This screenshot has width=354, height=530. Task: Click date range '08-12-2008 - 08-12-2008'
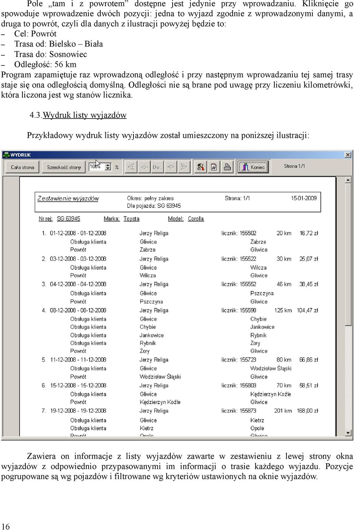coord(78,311)
